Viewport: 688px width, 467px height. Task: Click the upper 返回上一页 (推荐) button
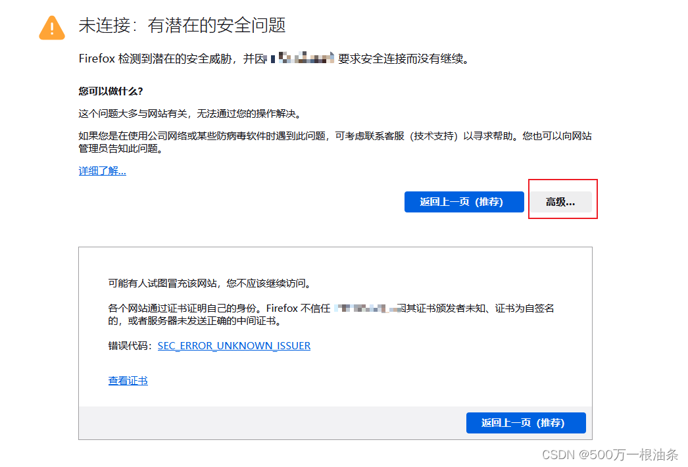[464, 202]
